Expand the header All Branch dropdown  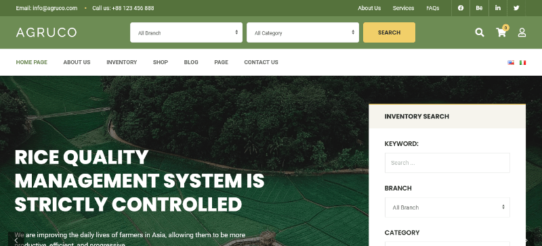click(186, 32)
